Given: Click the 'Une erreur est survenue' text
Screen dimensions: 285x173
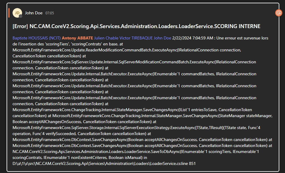Looking at the screenshot, I should [239, 38].
